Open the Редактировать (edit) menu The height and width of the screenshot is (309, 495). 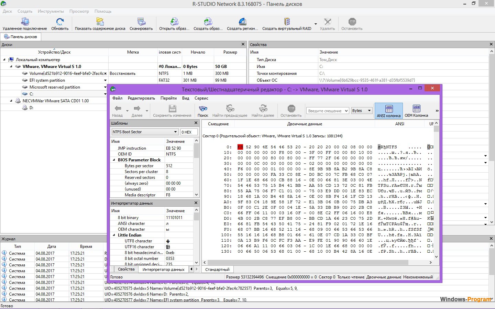tap(141, 98)
